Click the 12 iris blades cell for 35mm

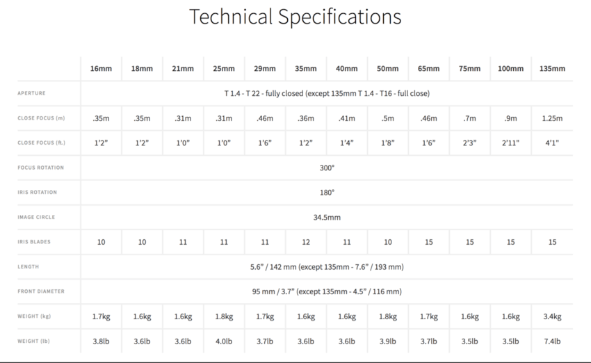coord(306,242)
